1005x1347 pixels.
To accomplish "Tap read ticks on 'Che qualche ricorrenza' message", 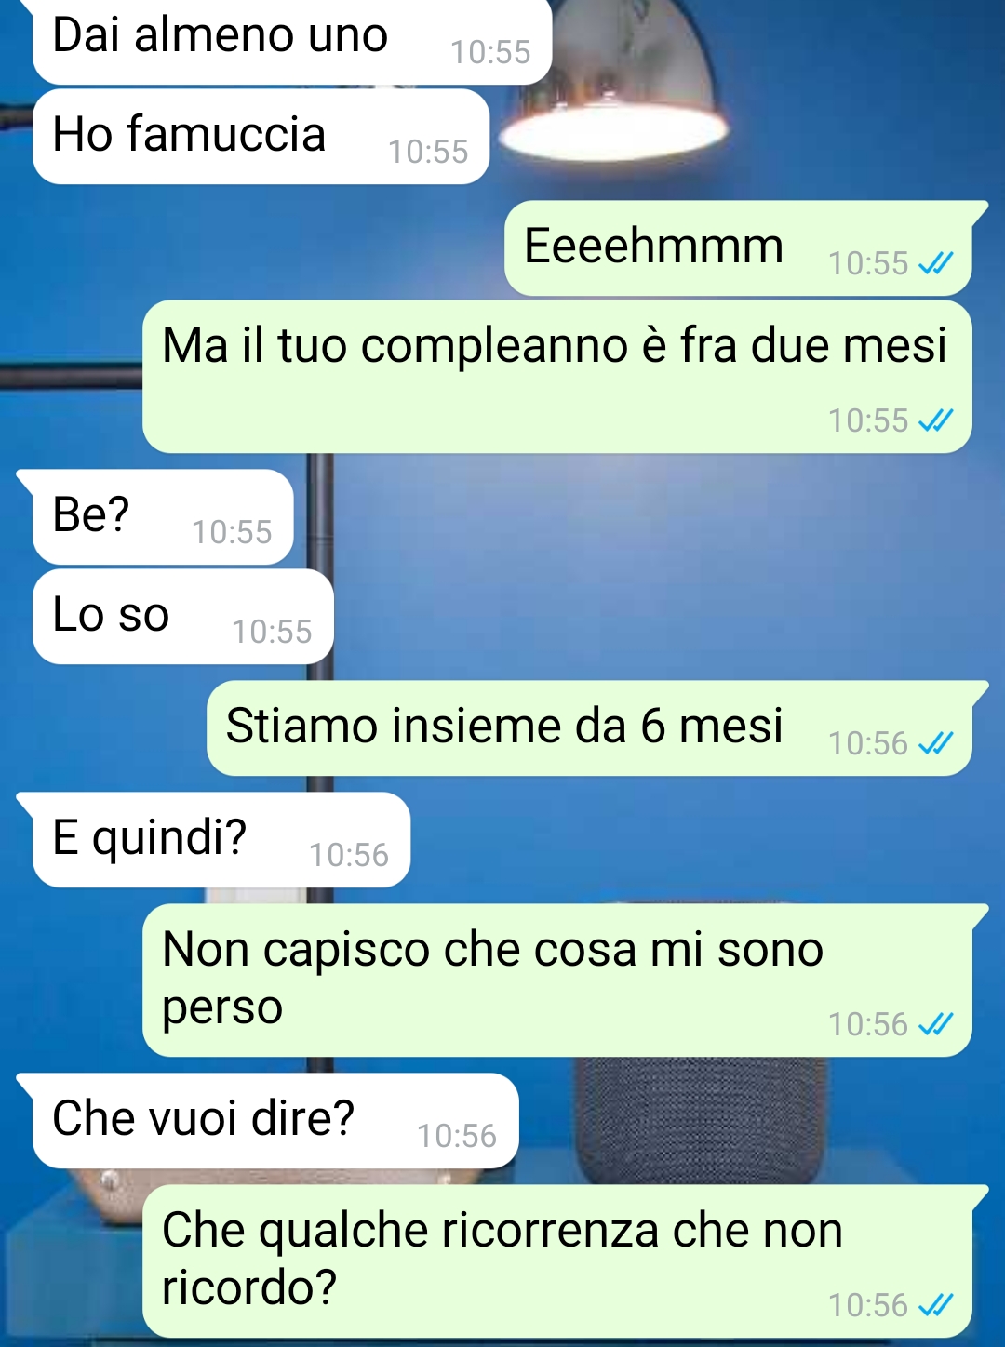I will [935, 1305].
